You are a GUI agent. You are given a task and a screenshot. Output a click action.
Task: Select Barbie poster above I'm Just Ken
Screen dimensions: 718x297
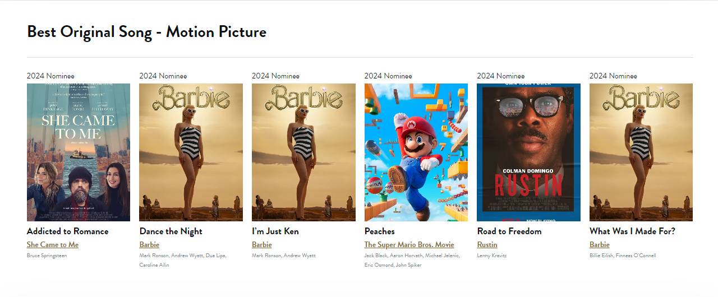tap(303, 152)
